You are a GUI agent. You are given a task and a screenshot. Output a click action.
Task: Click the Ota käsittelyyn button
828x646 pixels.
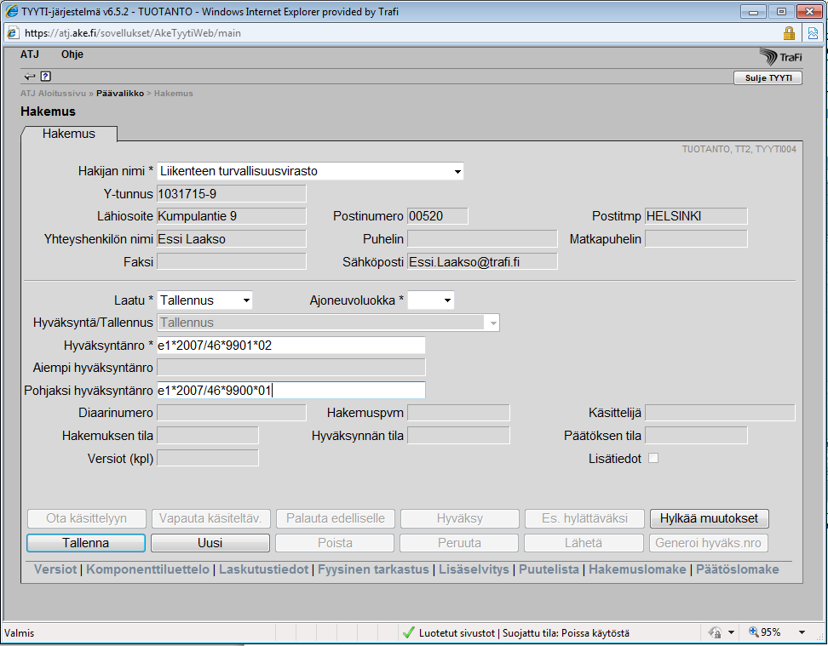87,518
